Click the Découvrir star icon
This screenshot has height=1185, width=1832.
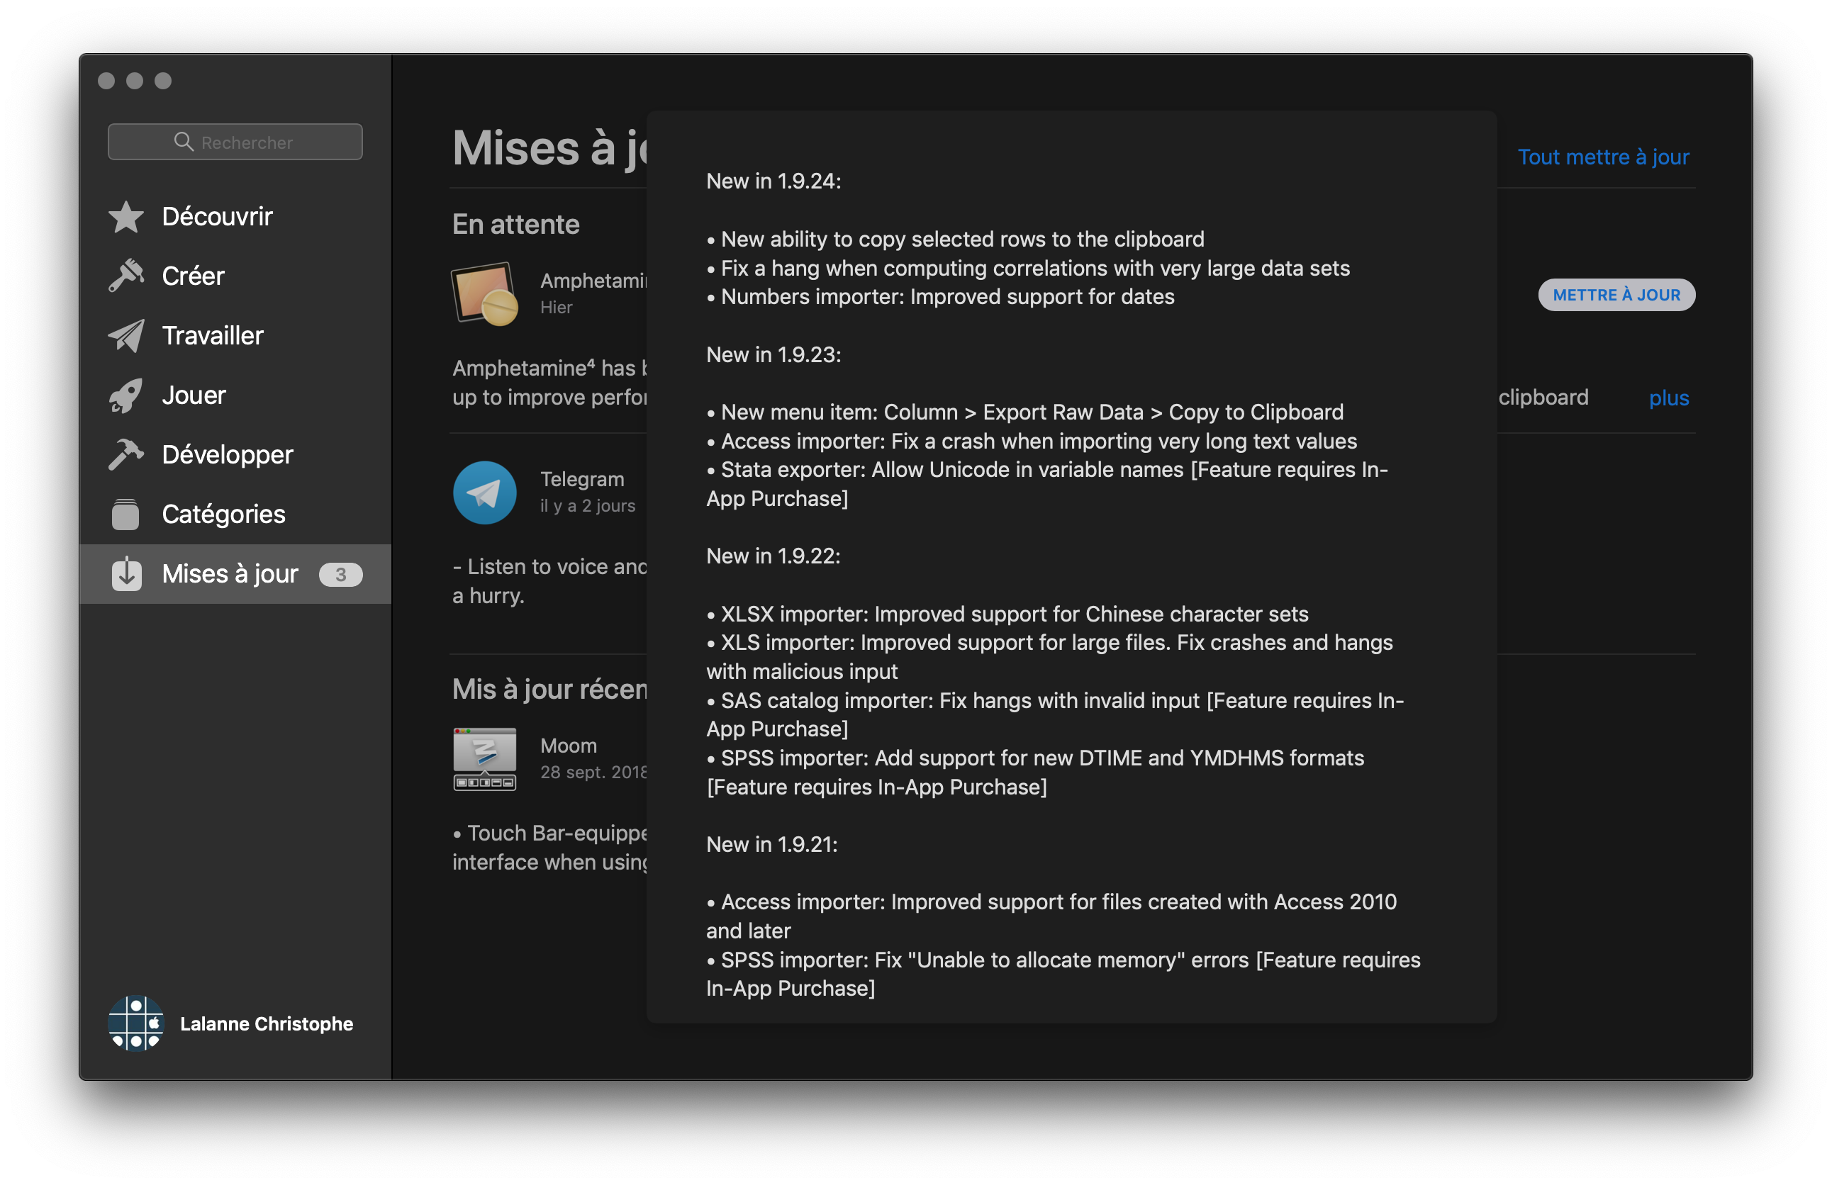(x=126, y=217)
